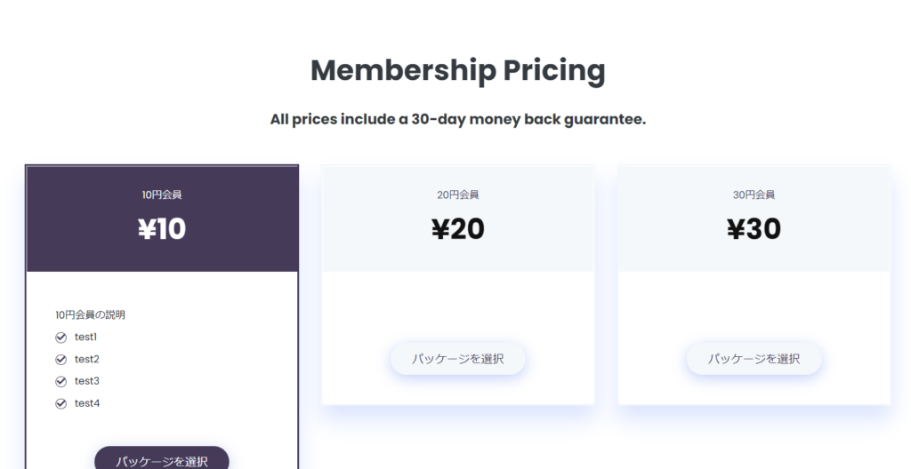Viewport: 911px width, 469px height.
Task: Choose the dark package button for ¥10 plan
Action: pos(162,458)
